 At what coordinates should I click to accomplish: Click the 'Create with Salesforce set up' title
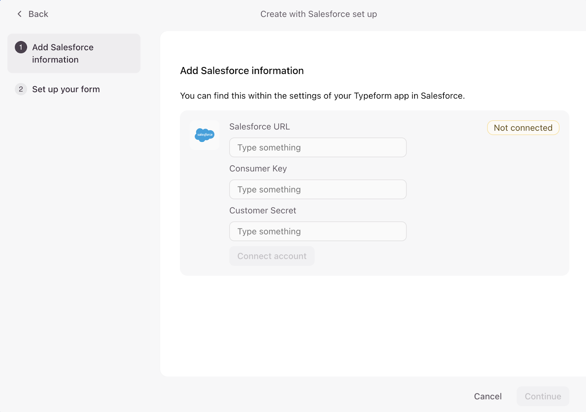[318, 14]
